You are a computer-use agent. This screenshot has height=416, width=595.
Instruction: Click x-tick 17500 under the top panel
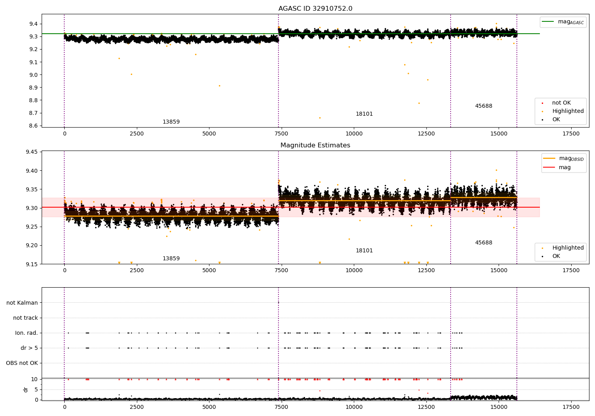(571, 134)
